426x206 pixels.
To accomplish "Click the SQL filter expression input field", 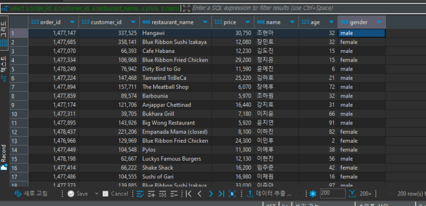I will [x=309, y=8].
